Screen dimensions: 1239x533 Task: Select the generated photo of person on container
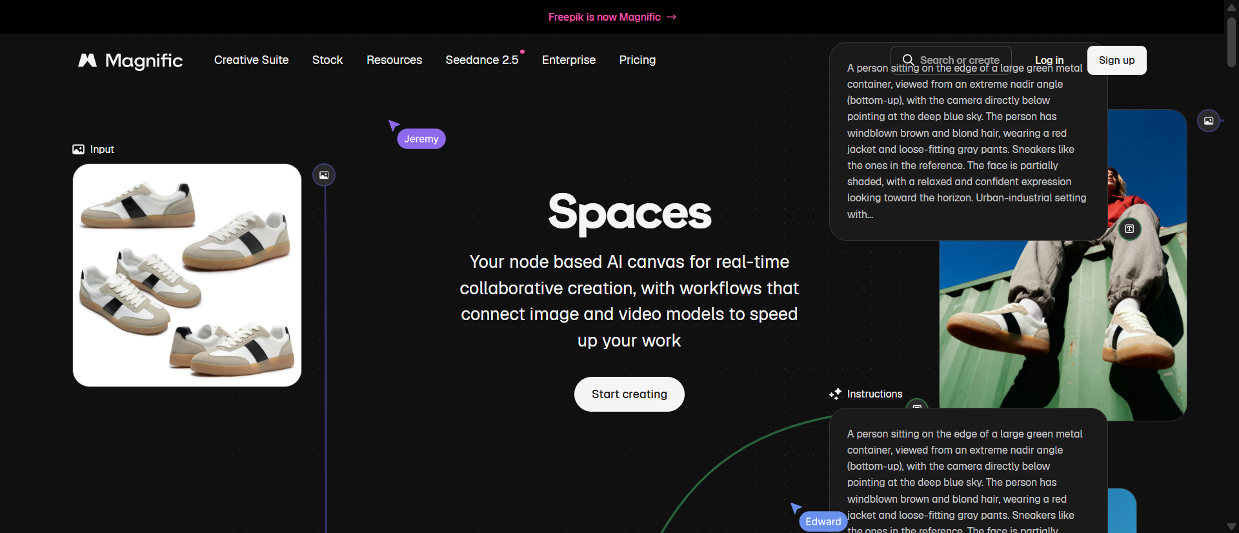[x=1063, y=265]
